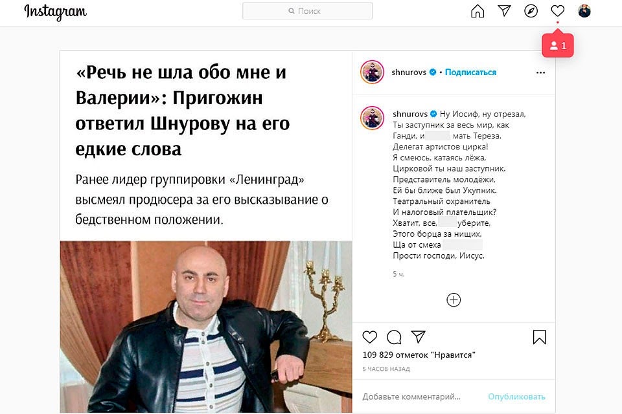Save the post with the bookmark icon

(x=539, y=337)
